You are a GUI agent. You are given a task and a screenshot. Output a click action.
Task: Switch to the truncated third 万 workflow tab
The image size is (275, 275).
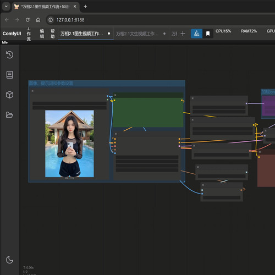[174, 34]
